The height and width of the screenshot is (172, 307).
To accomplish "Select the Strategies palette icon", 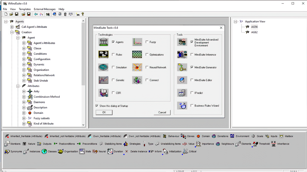I will click(126, 144).
